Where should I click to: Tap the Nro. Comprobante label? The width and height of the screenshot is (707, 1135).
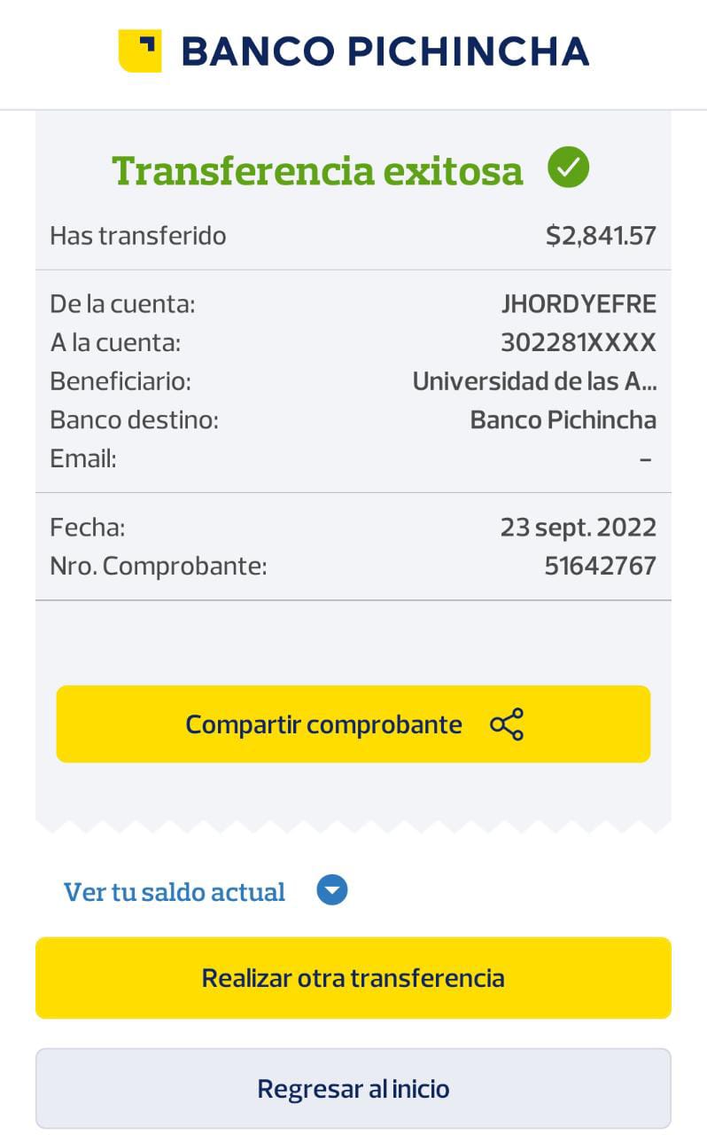click(159, 566)
